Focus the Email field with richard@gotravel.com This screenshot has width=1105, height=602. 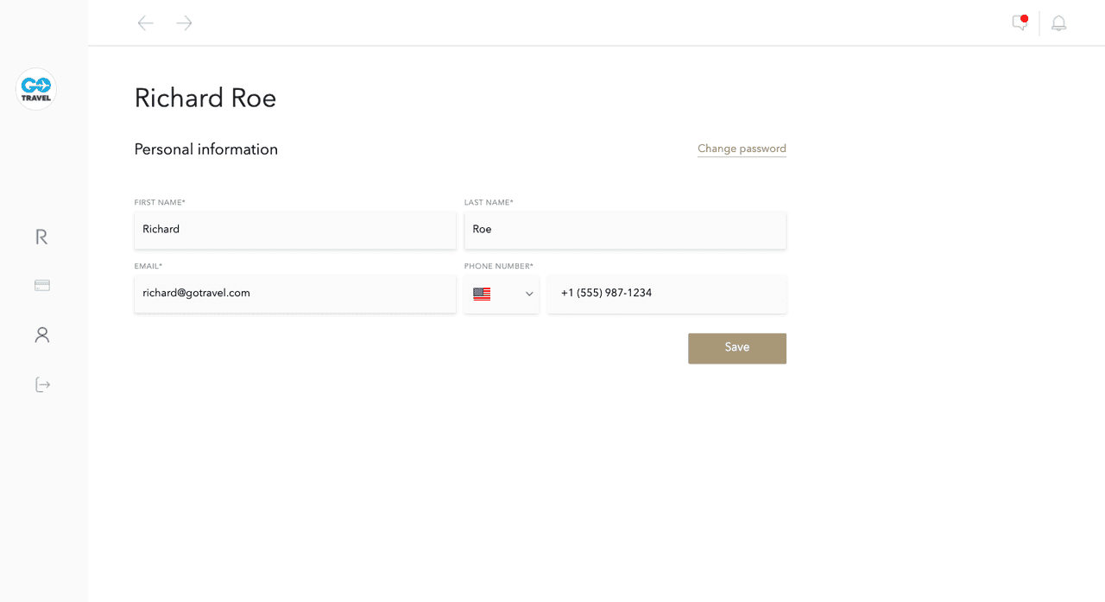pos(295,294)
